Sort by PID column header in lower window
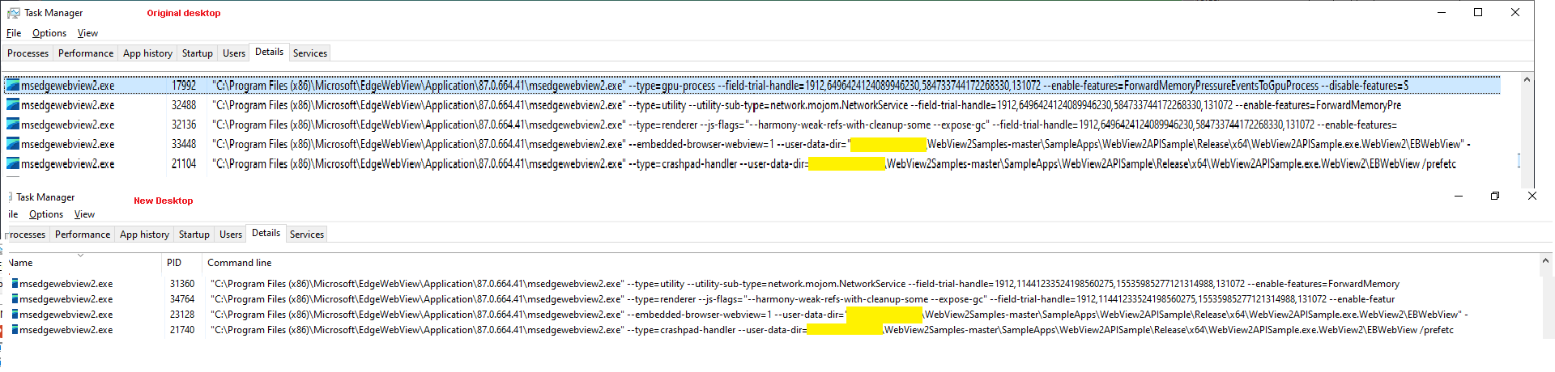The height and width of the screenshot is (372, 1555). [181, 263]
